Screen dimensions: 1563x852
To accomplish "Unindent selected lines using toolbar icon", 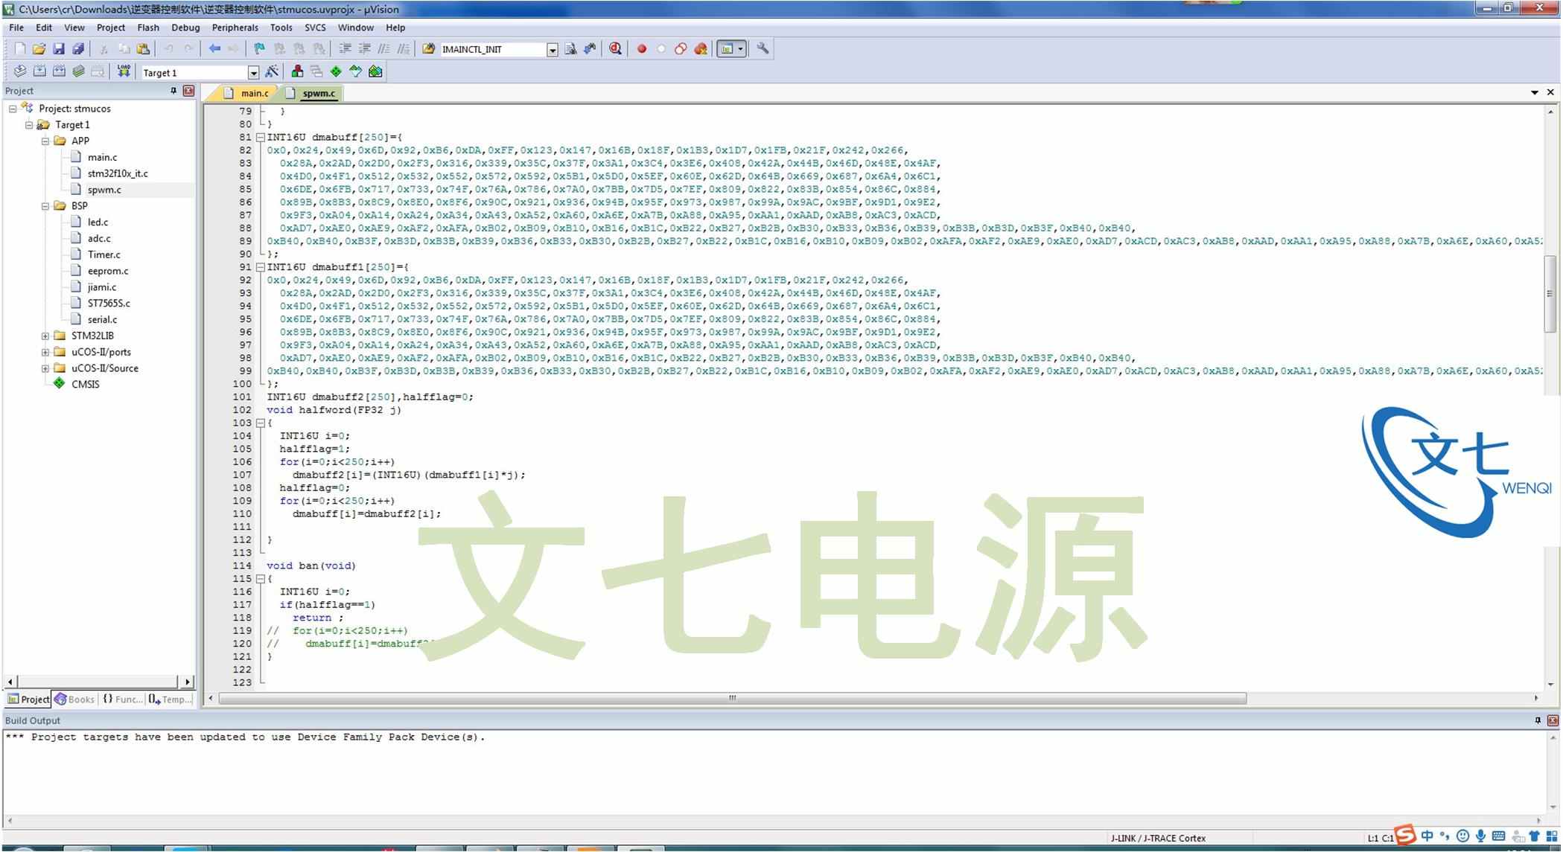I will pos(364,49).
